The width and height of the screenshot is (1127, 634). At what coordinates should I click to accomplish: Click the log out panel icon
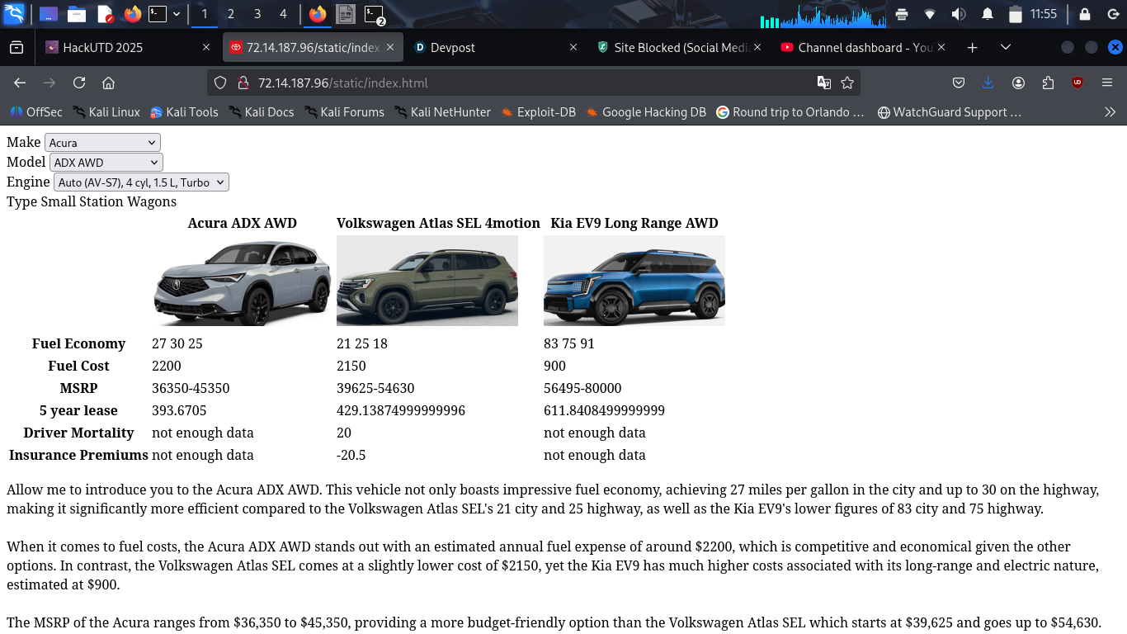1111,14
